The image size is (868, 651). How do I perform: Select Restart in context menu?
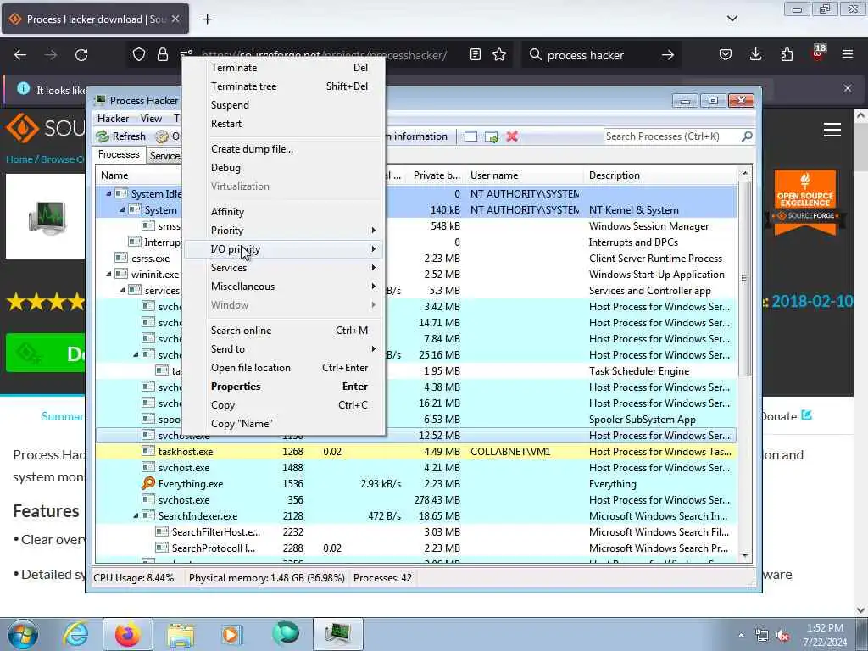pyautogui.click(x=284, y=124)
